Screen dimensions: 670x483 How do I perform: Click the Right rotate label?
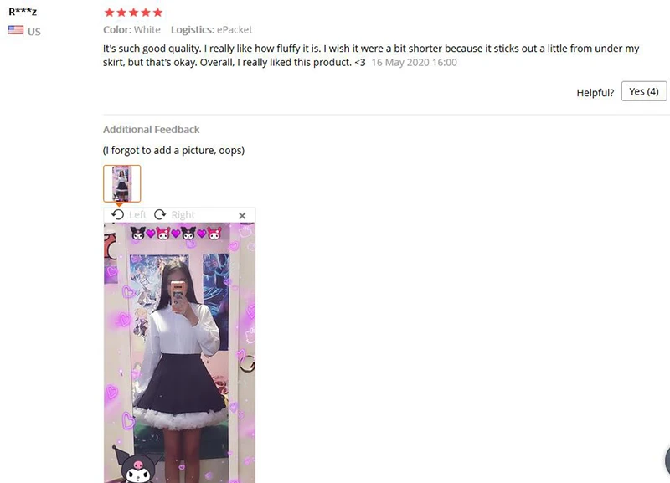coord(183,215)
